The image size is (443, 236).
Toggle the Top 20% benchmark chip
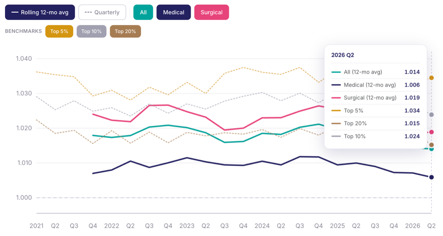pos(125,31)
